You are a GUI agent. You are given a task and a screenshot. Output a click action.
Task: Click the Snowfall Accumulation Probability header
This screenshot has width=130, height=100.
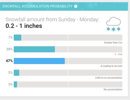[x=37, y=6]
